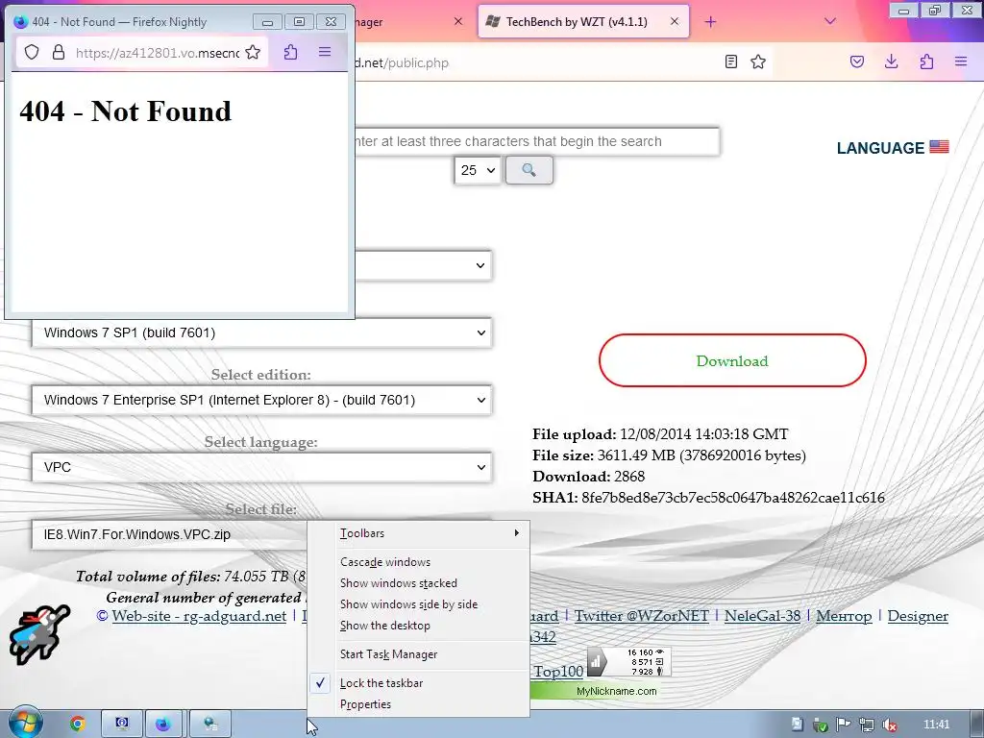Open the downloads arrow icon in the main toolbar

tap(891, 61)
